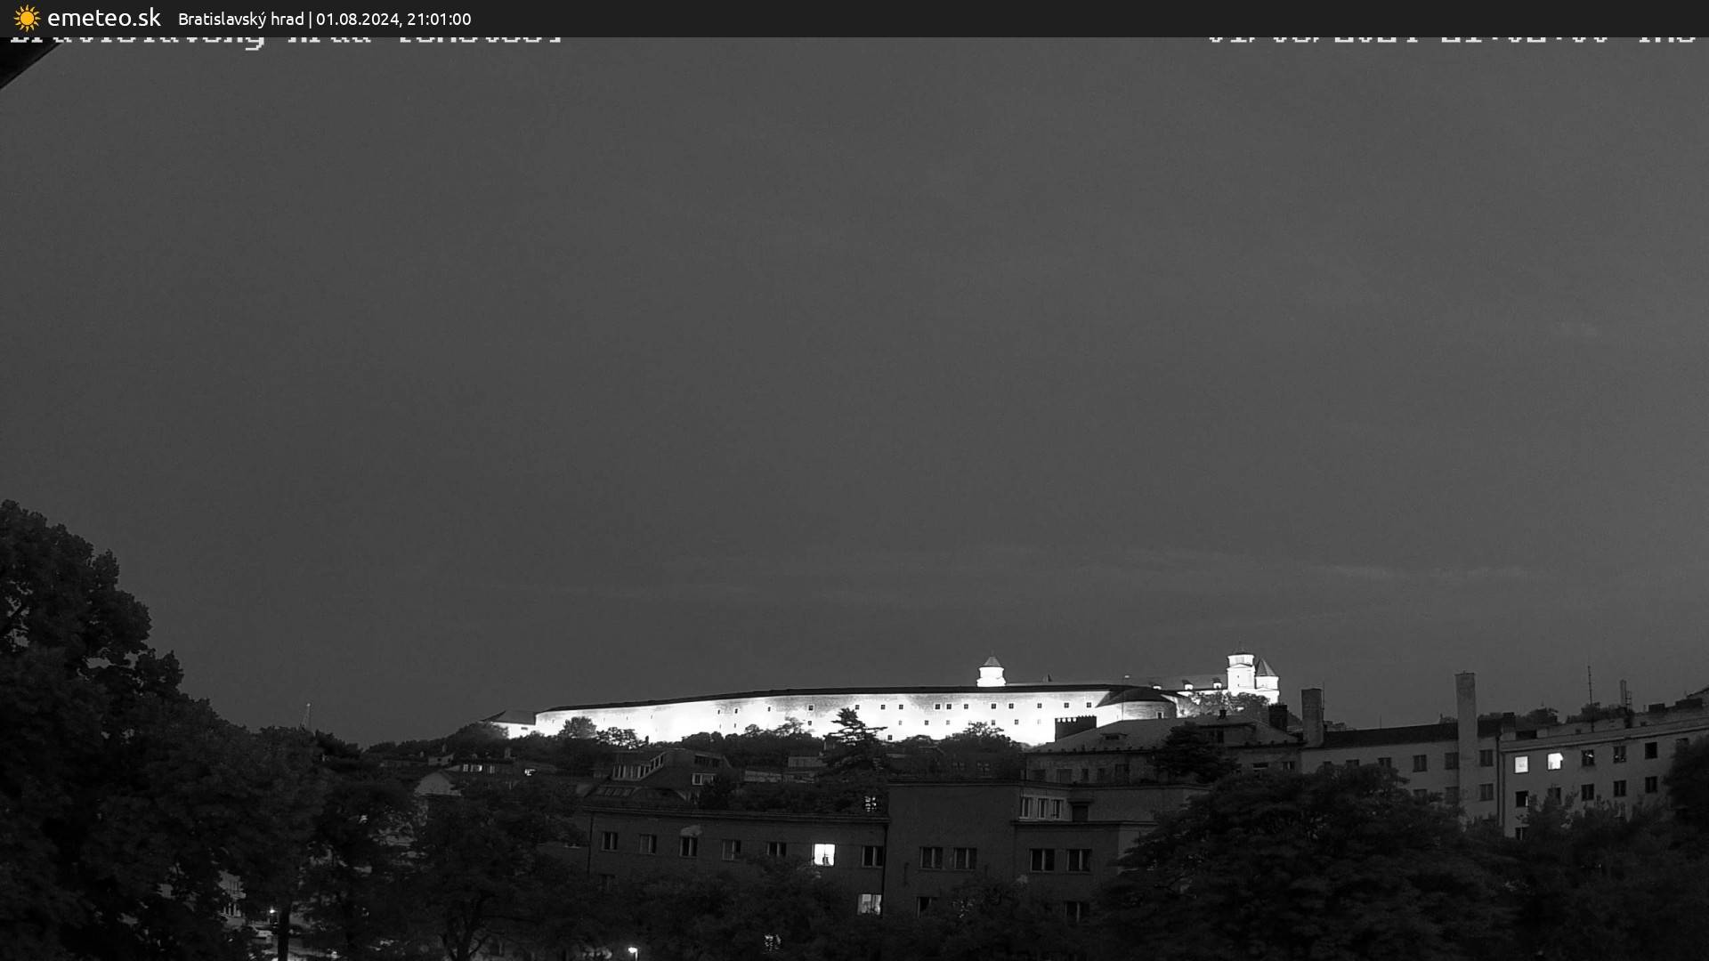Click the antenna mast on far-right rooftop
This screenshot has height=961, width=1709.
pyautogui.click(x=1590, y=685)
